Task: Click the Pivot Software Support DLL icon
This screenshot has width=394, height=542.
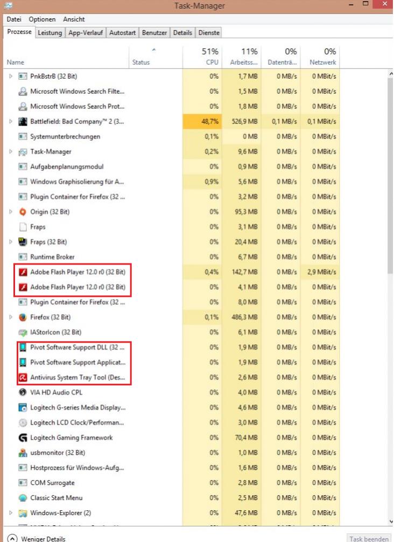Action: click(x=23, y=348)
